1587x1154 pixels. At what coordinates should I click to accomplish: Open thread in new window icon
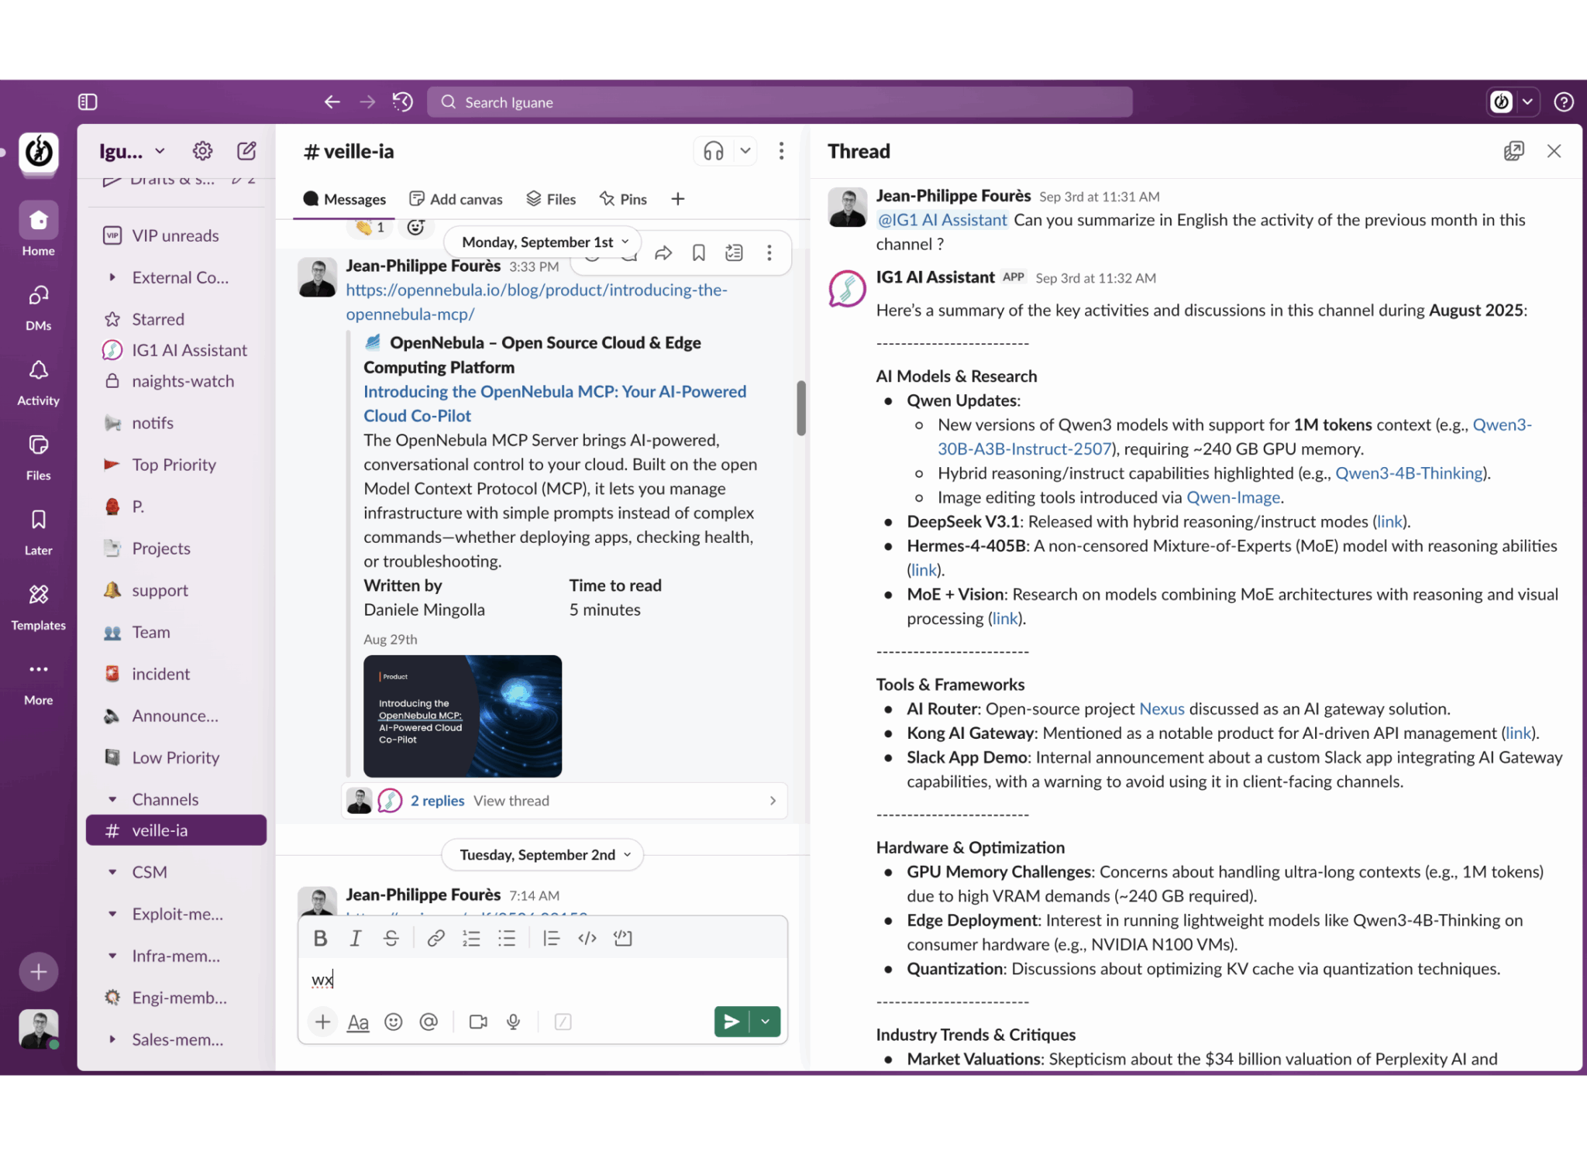(x=1513, y=151)
